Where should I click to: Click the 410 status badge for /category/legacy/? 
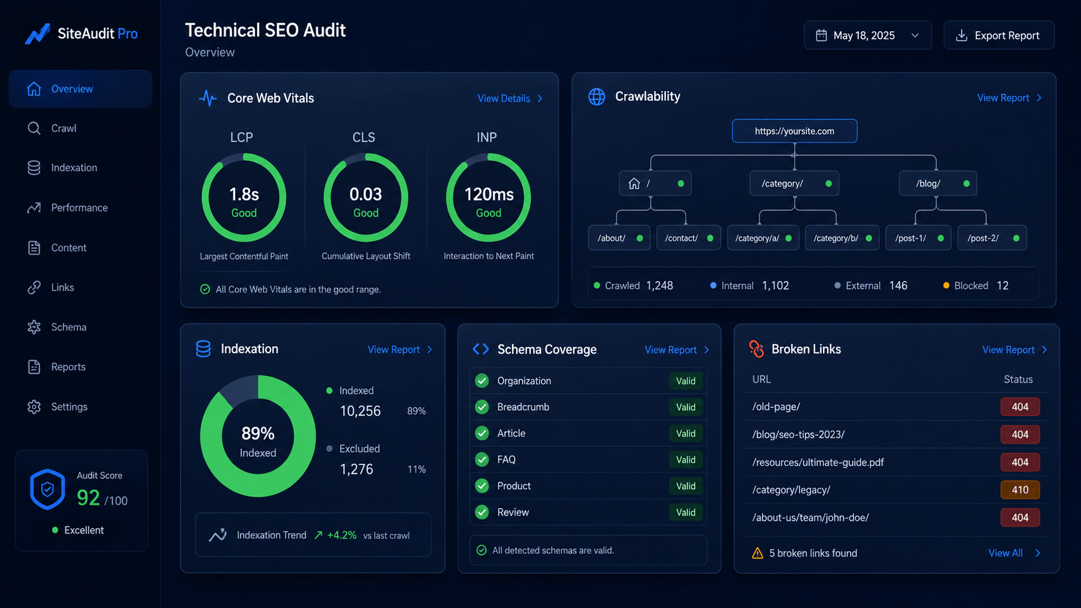tap(1020, 490)
